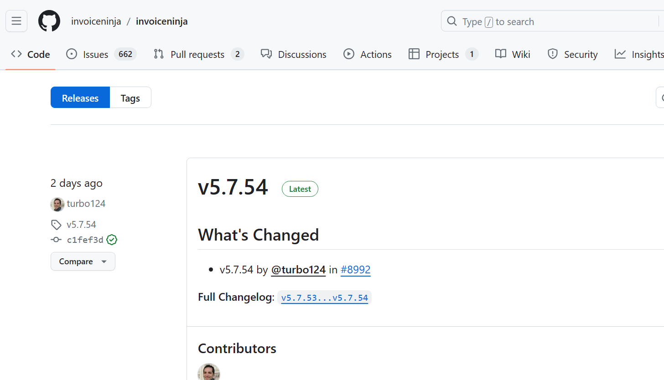The width and height of the screenshot is (664, 380).
Task: Open the Actions tab
Action: [x=368, y=54]
